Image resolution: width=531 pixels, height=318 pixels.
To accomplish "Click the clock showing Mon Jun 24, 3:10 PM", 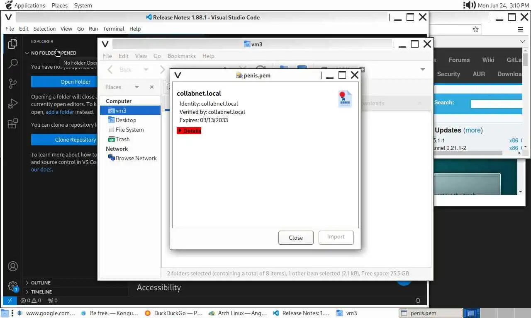I will coord(503,5).
